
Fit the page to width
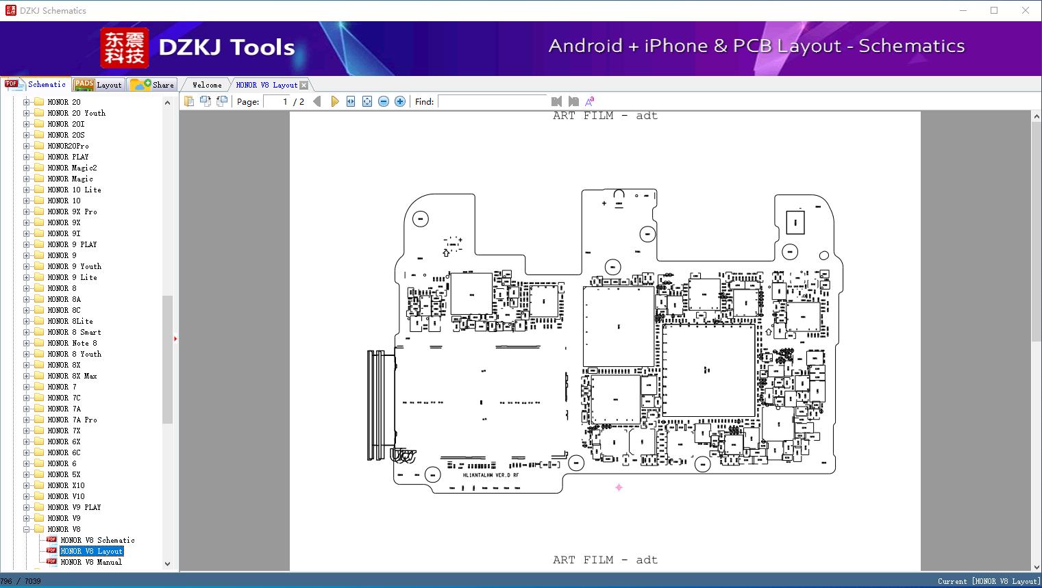[x=351, y=101]
